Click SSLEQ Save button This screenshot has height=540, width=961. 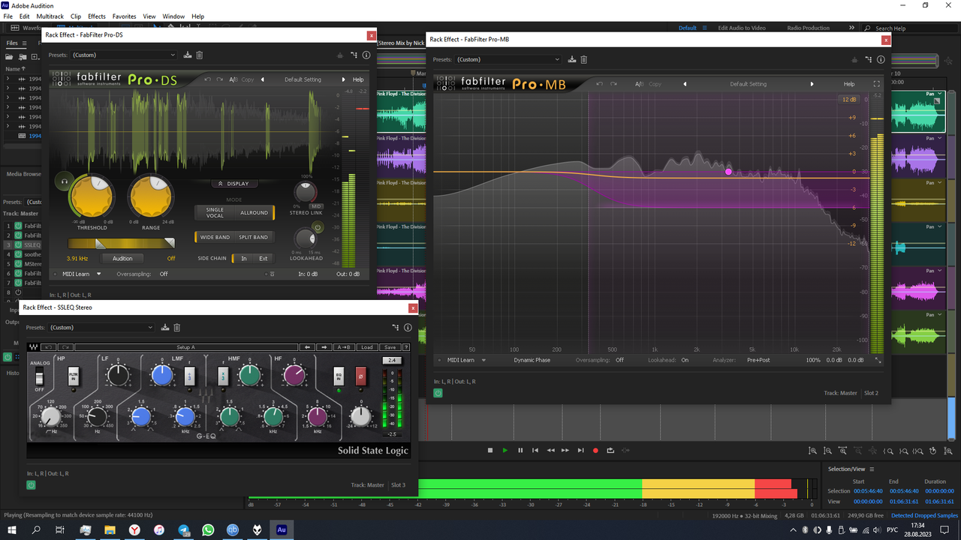click(x=390, y=347)
